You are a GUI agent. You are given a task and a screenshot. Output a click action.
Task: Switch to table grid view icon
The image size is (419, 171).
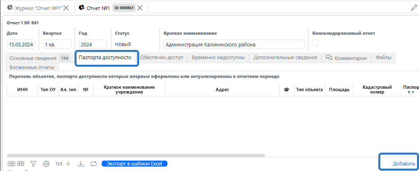coord(21,163)
